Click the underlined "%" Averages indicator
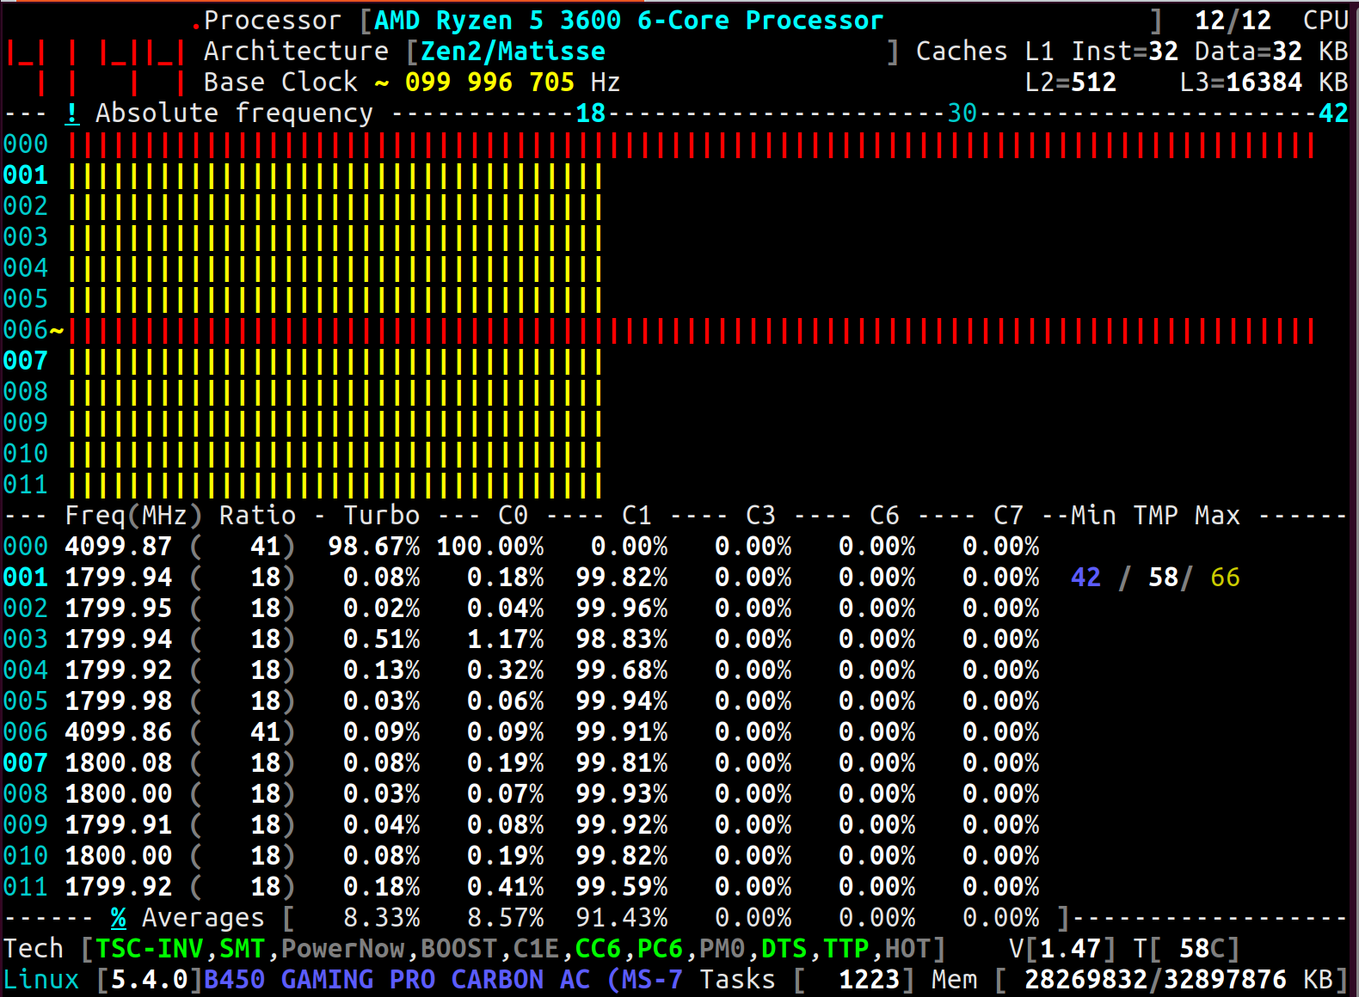 point(119,918)
